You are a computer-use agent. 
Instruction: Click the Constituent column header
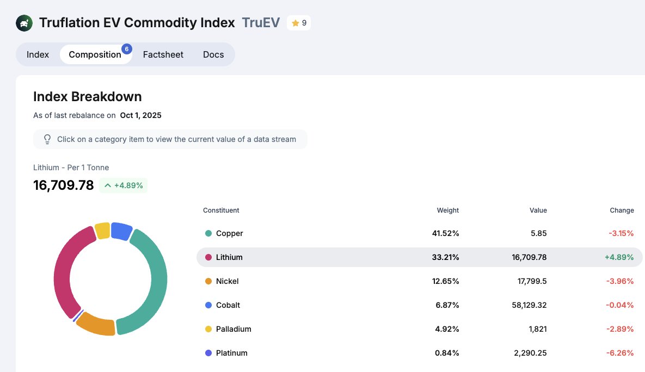(221, 210)
